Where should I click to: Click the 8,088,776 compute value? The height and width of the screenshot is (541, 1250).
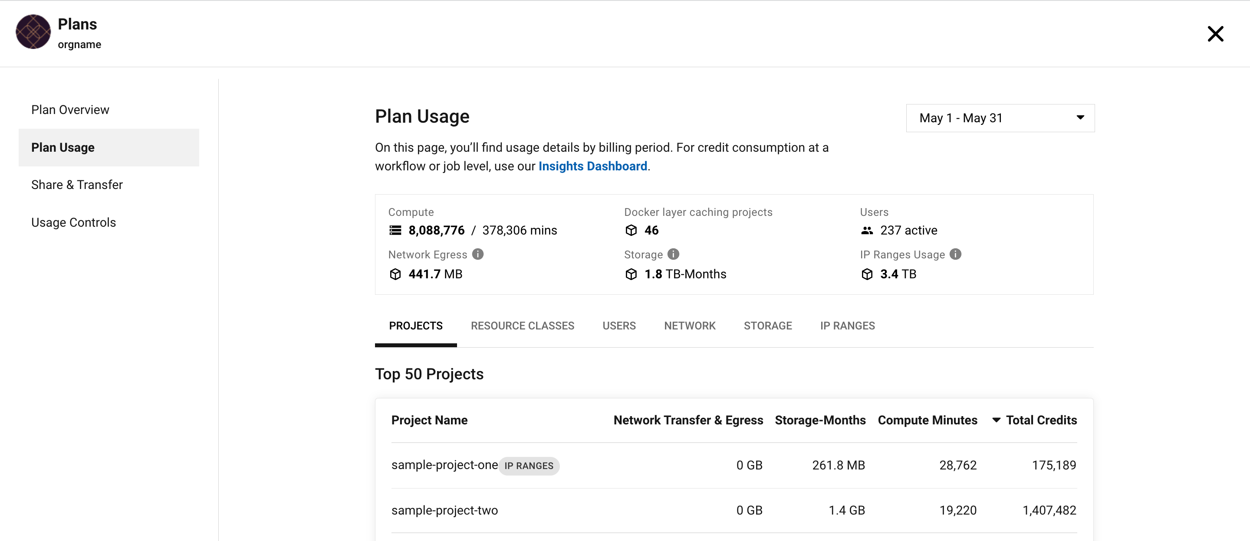click(x=436, y=230)
